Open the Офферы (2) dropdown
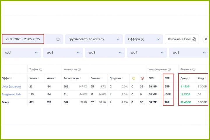The image size is (210, 140). coord(143,39)
